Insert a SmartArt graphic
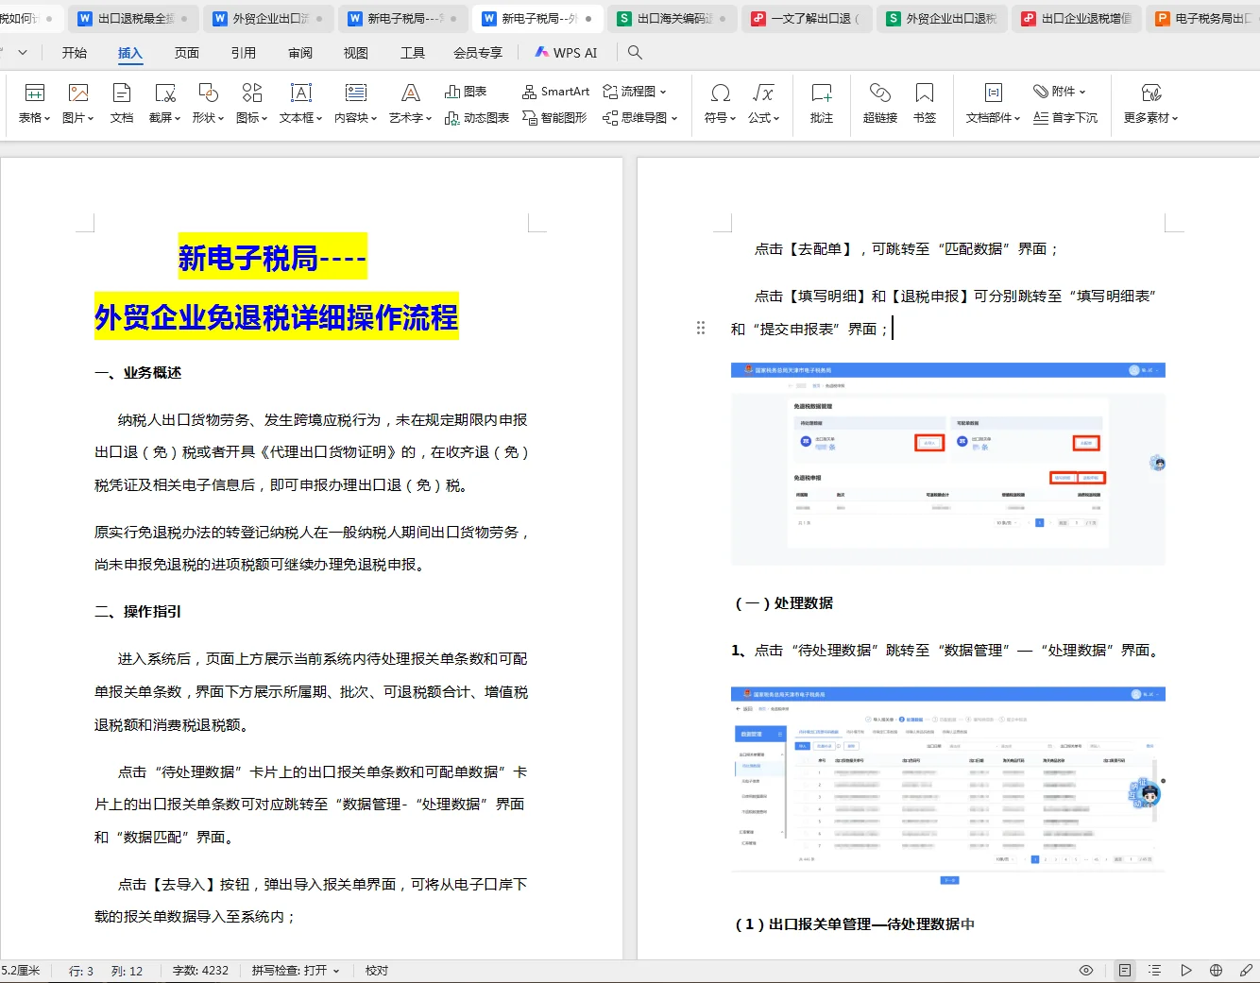 click(555, 91)
